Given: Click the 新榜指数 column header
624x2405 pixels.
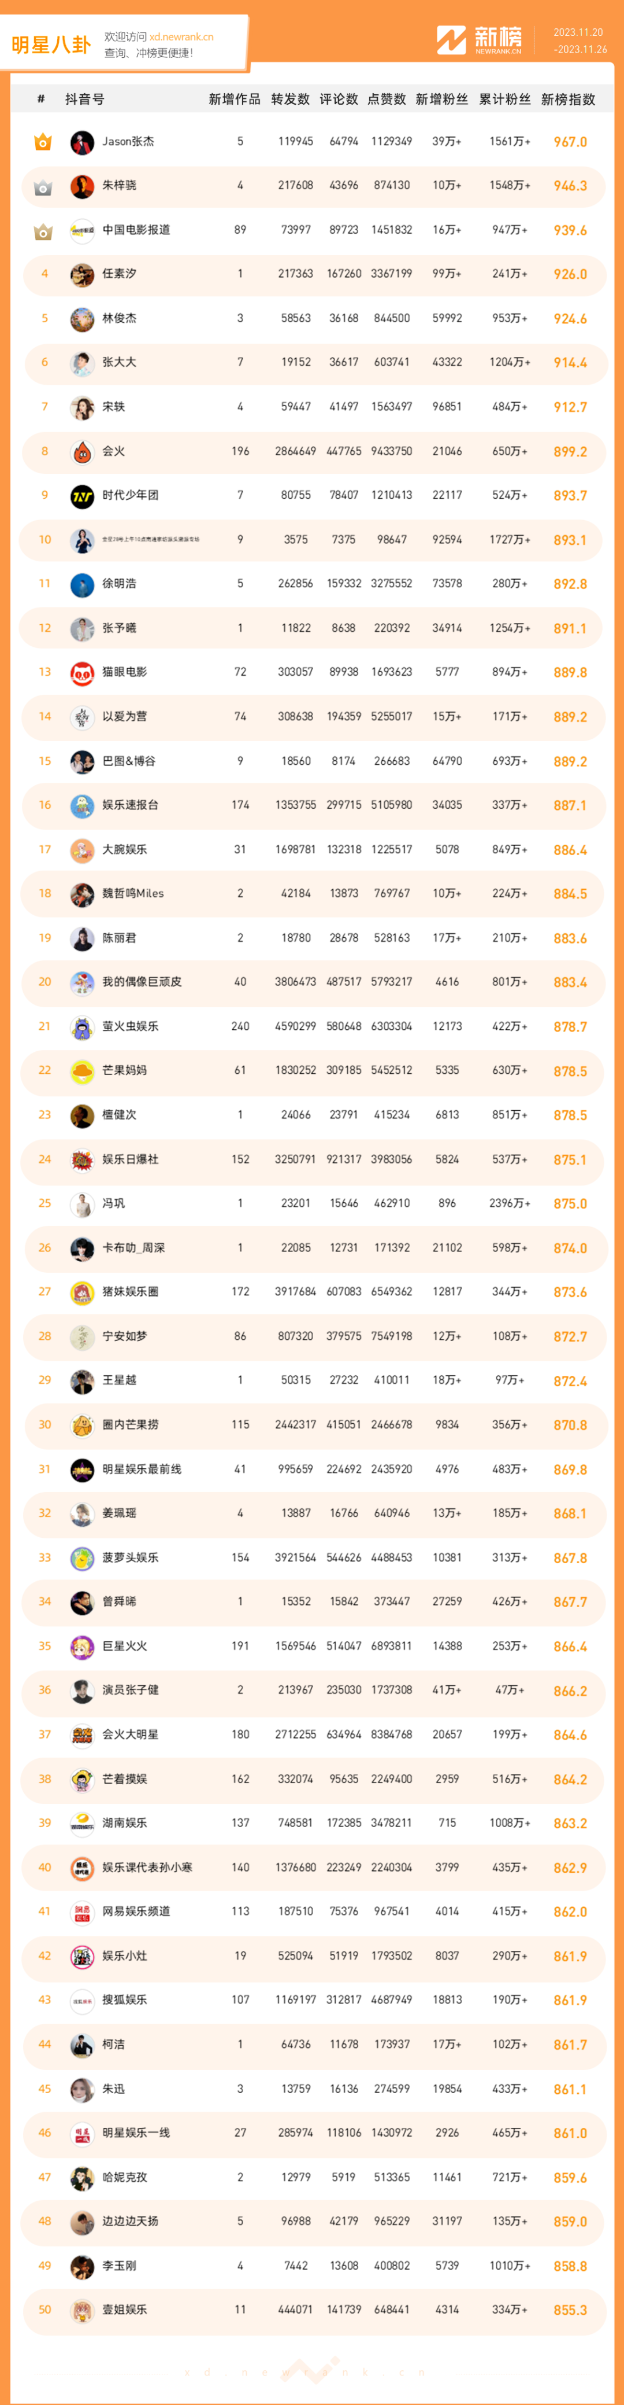Looking at the screenshot, I should 568,99.
